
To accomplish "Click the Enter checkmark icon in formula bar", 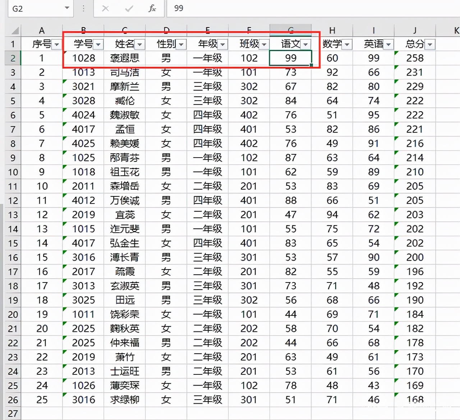I will [129, 8].
